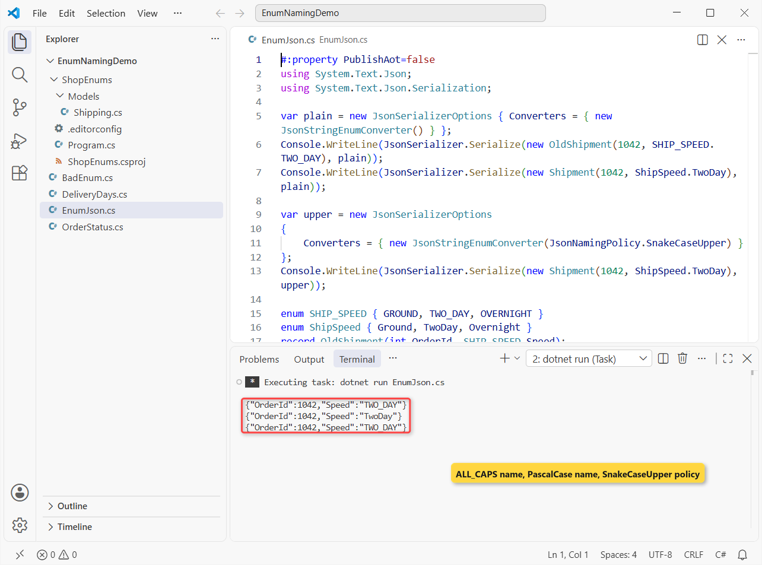
Task: Split the editor to the right
Action: coord(702,40)
